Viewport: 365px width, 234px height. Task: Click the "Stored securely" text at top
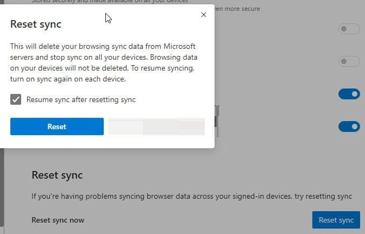[x=54, y=2]
